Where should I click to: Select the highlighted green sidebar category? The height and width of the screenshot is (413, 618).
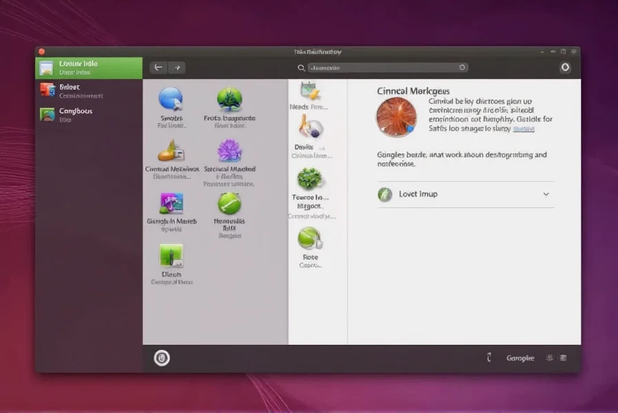(88, 67)
